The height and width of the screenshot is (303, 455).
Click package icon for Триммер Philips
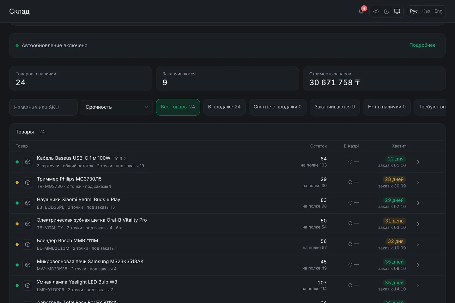(28, 182)
